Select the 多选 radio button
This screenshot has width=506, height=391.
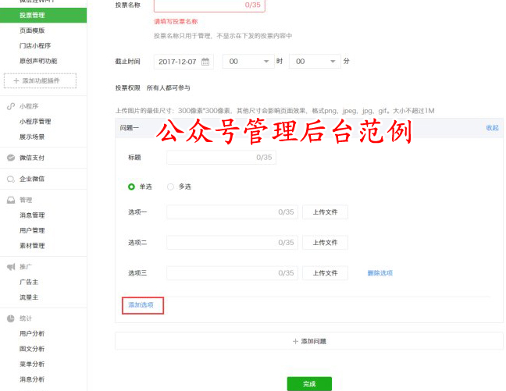[x=170, y=187]
